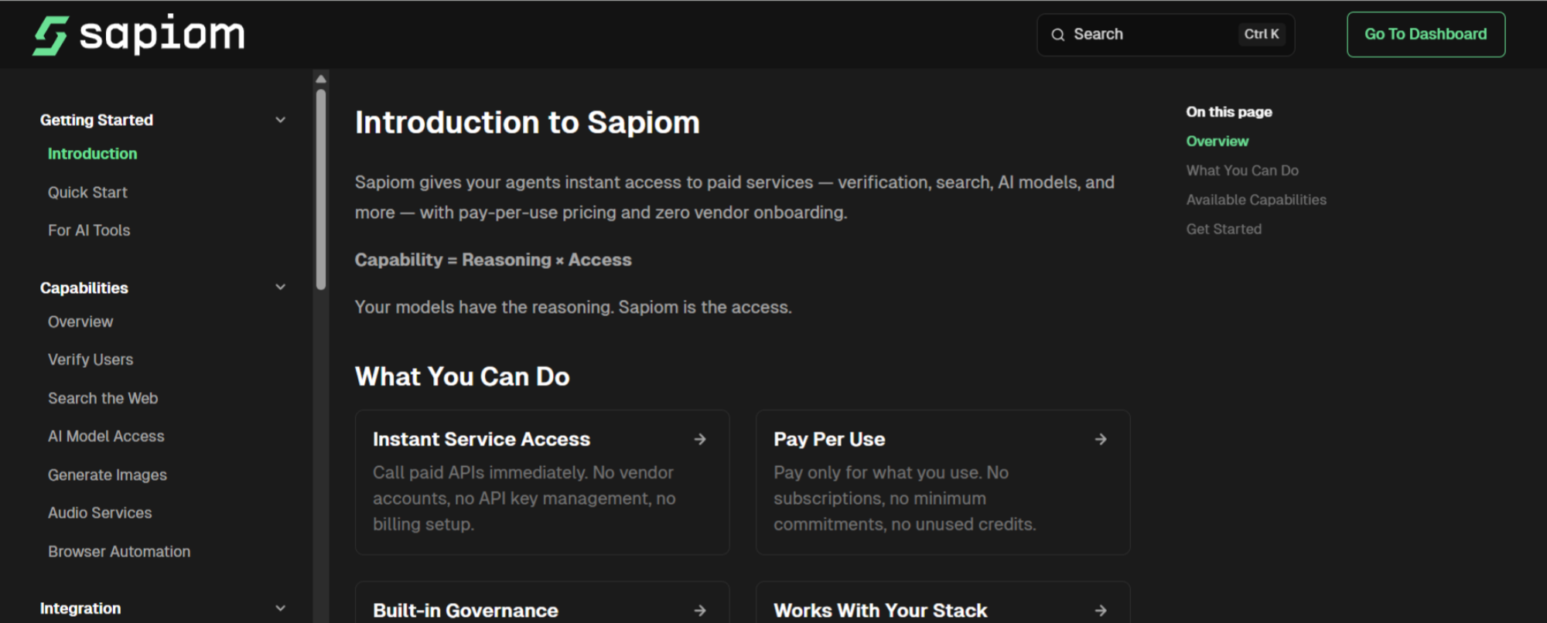Click the sidebar scroll up arrow

[x=321, y=79]
